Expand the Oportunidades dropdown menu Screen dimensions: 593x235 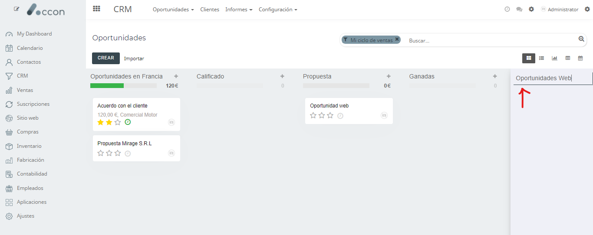[x=173, y=10]
